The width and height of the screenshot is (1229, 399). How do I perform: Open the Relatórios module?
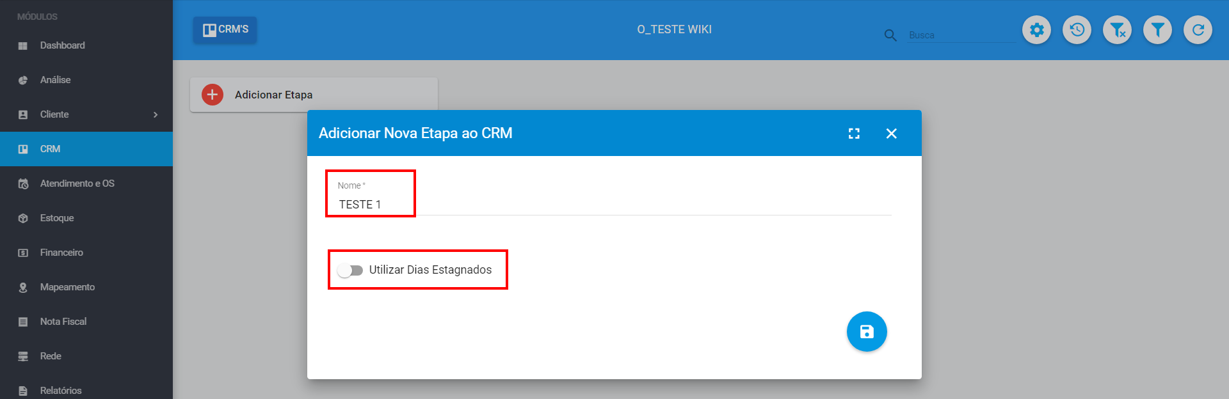click(x=86, y=391)
